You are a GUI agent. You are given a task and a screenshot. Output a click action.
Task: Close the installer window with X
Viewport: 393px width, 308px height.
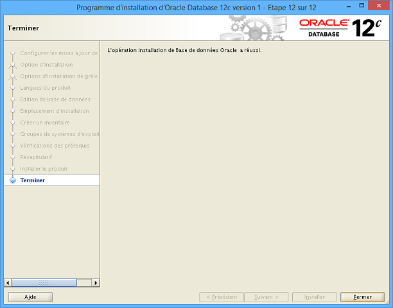[379, 6]
